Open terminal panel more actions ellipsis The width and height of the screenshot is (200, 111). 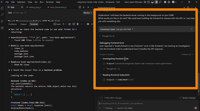(x=82, y=24)
